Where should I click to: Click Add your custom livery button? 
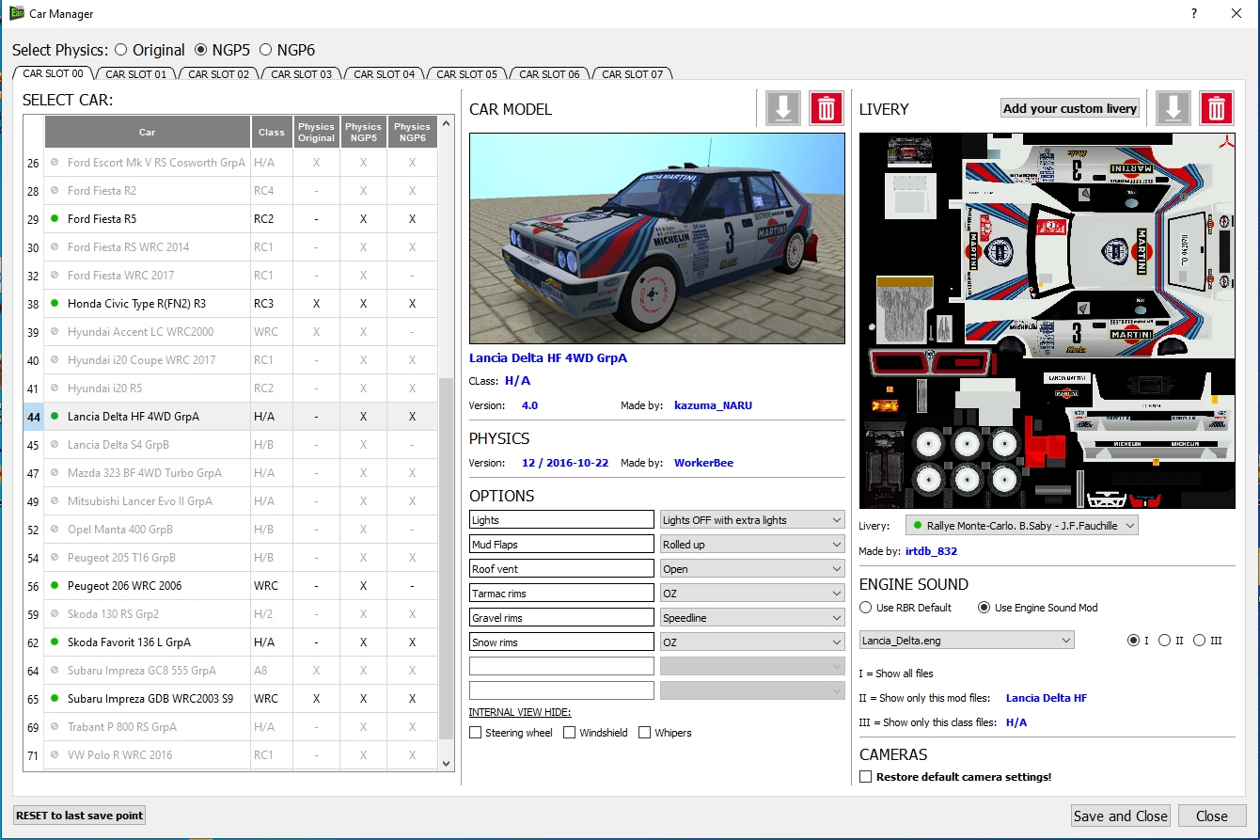[1070, 108]
